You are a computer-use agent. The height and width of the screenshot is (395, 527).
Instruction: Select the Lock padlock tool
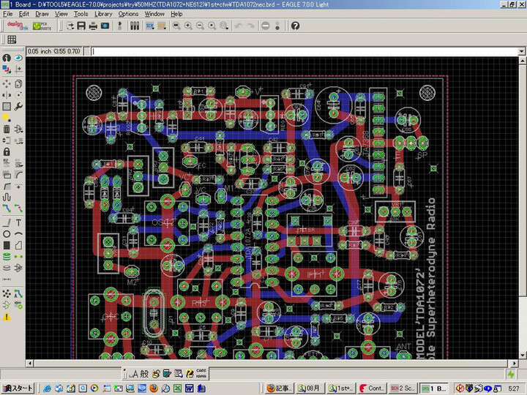coord(7,151)
